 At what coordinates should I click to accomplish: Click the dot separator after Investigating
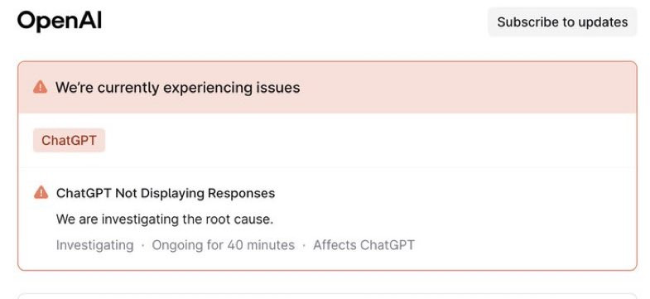tap(143, 245)
